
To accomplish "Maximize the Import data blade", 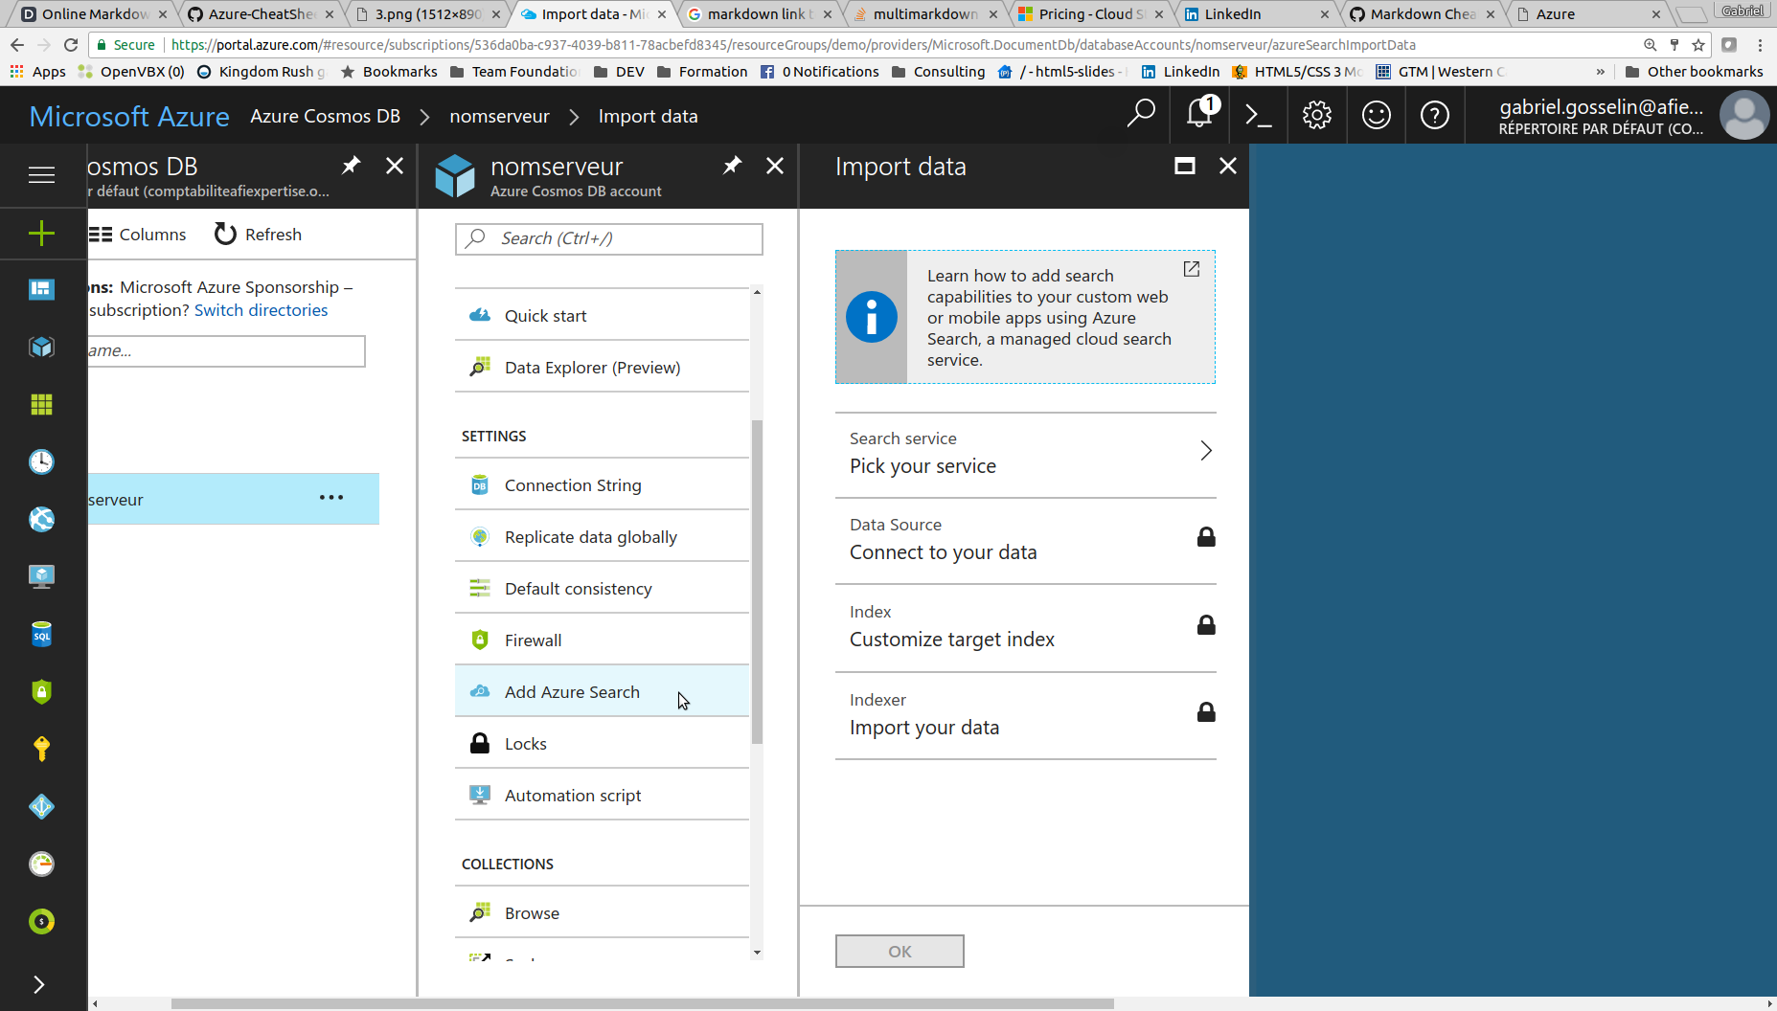I will (1185, 166).
